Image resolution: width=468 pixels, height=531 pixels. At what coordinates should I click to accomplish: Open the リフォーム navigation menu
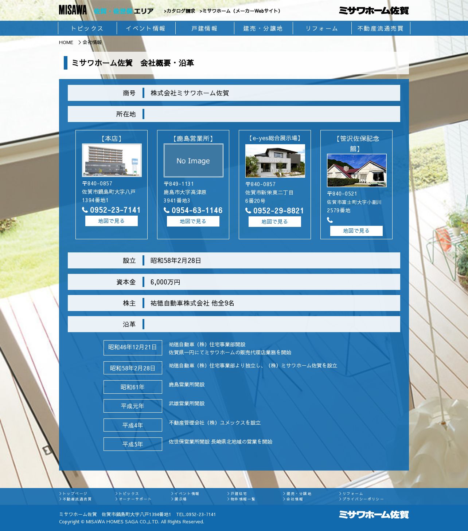click(x=322, y=28)
